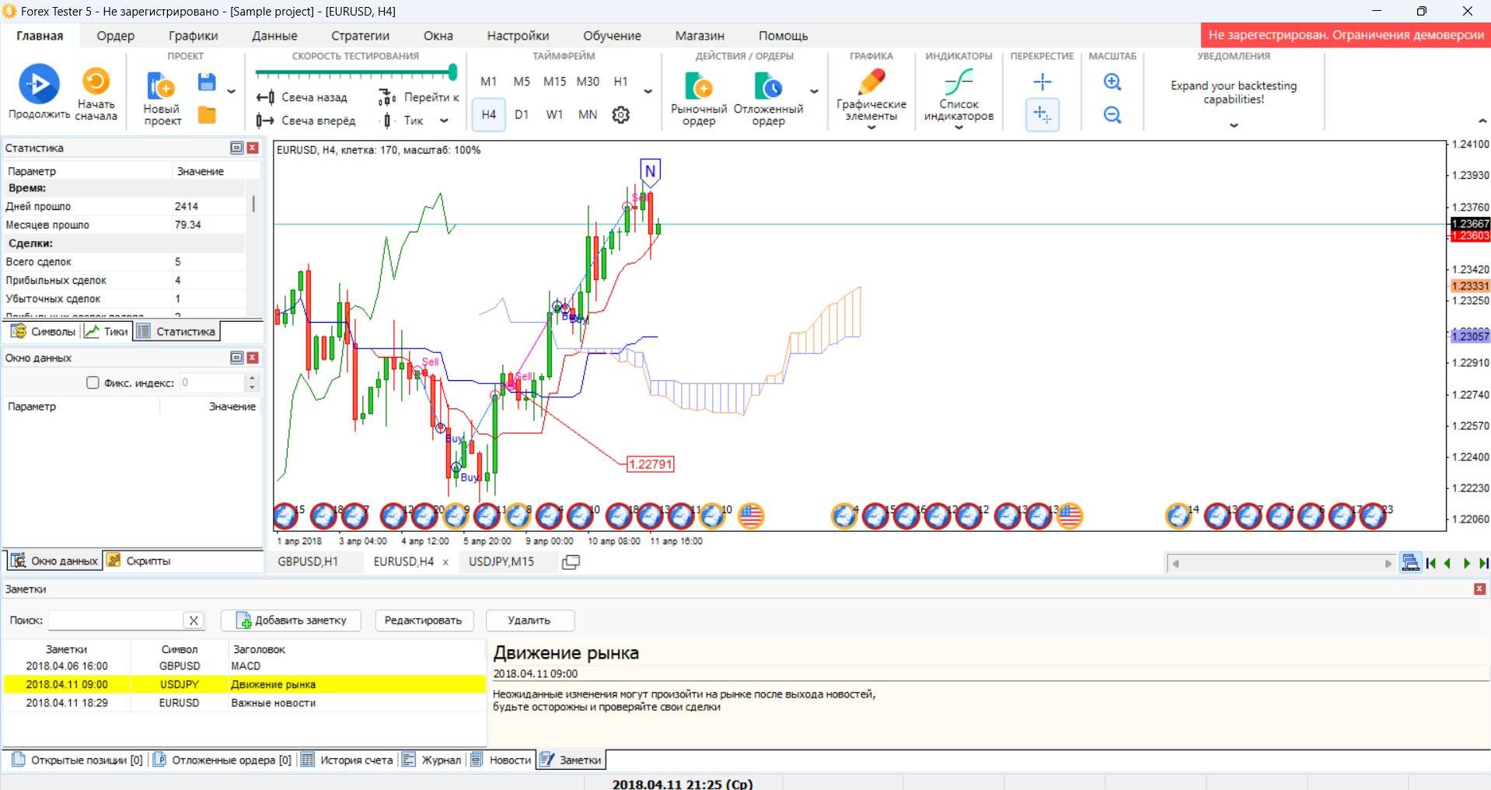This screenshot has height=790, width=1491.
Task: Undock the Статистика panel
Action: tap(236, 148)
